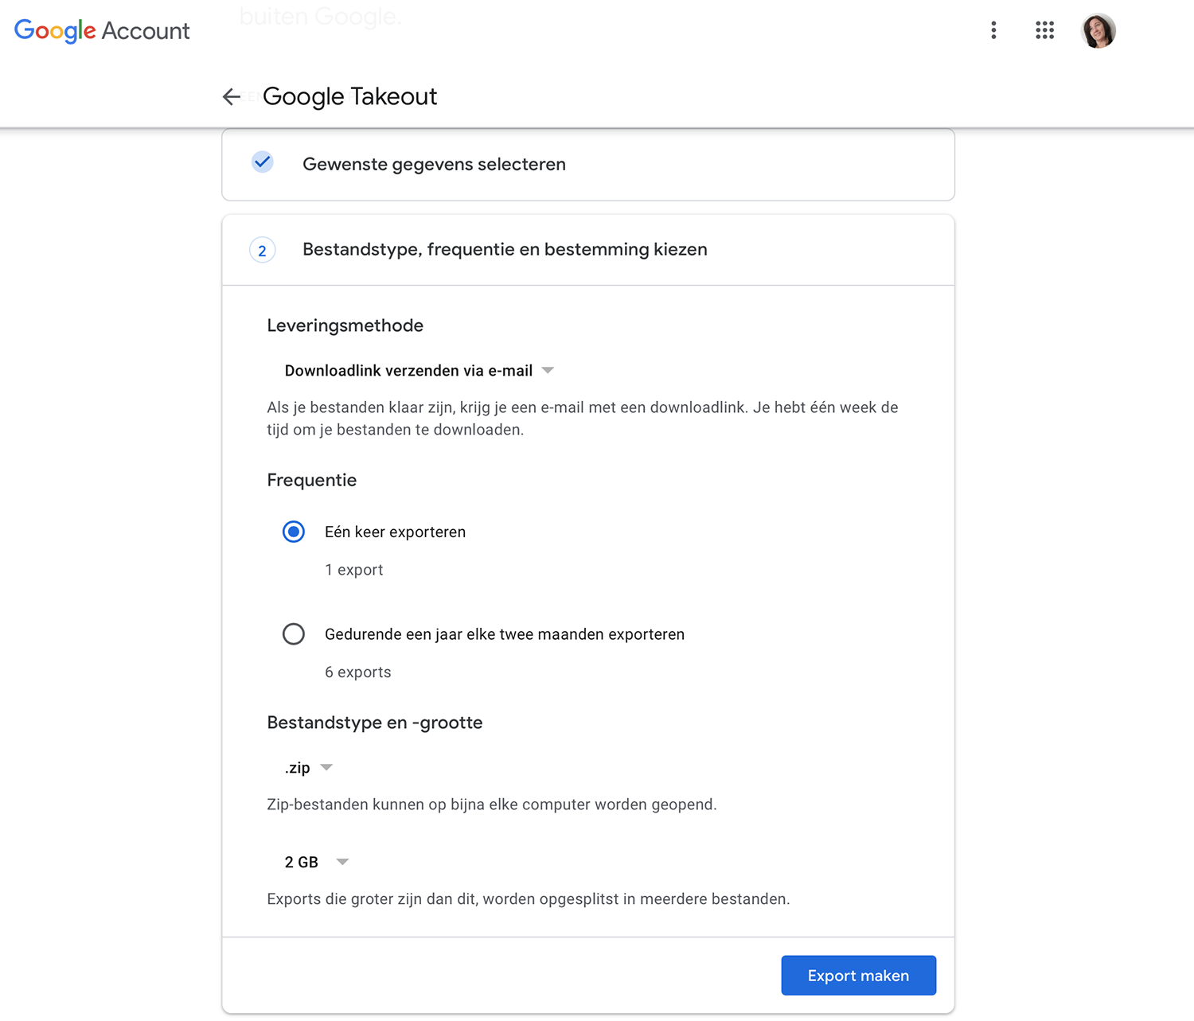The image size is (1194, 1021).
Task: Select the 'Eén keer exporteren' radio button
Action: click(x=294, y=532)
